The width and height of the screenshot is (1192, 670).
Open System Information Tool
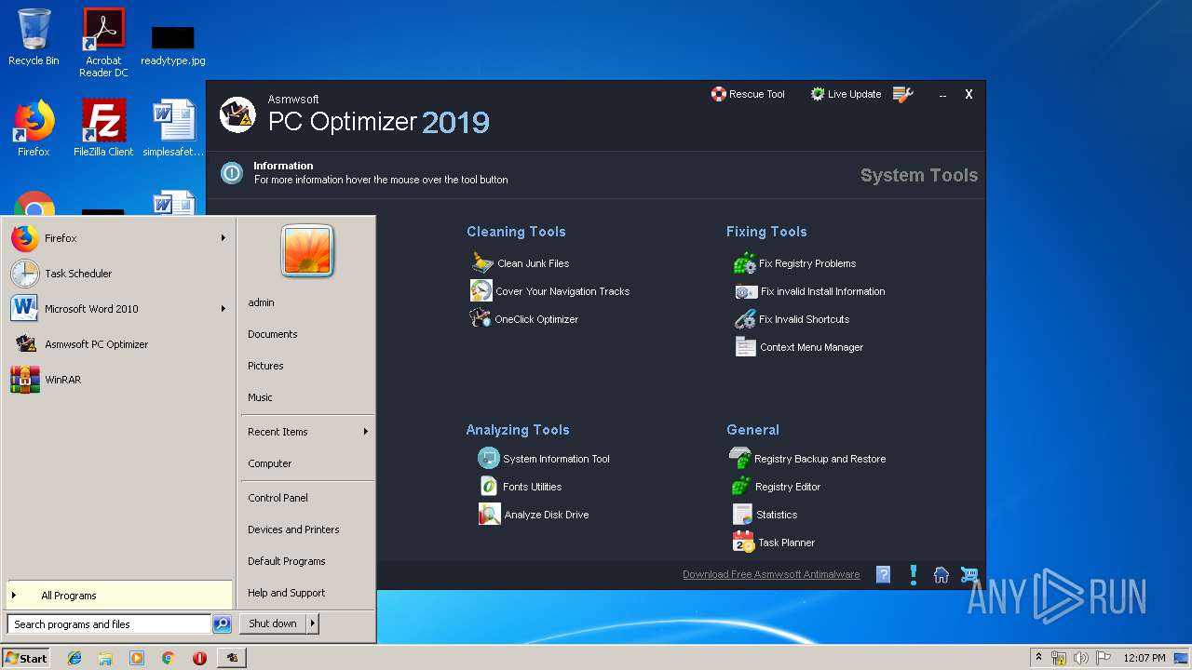tap(544, 459)
